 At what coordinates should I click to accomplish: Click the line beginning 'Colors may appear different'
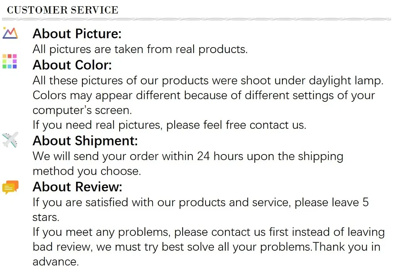click(x=204, y=96)
